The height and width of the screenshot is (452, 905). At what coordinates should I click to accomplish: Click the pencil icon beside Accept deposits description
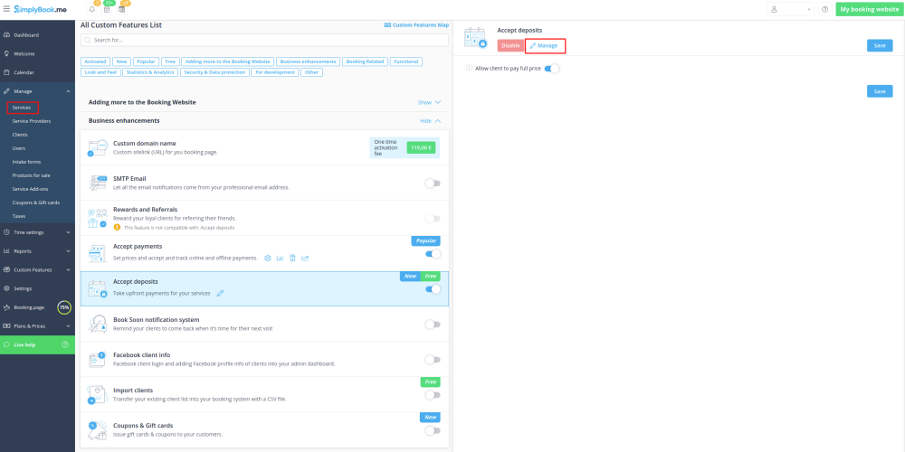(x=220, y=293)
